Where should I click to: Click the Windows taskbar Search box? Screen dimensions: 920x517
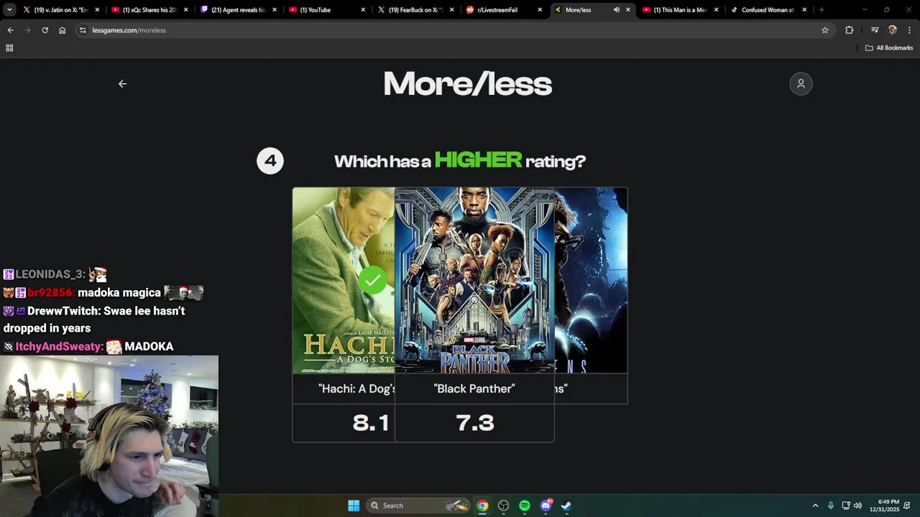pos(419,506)
